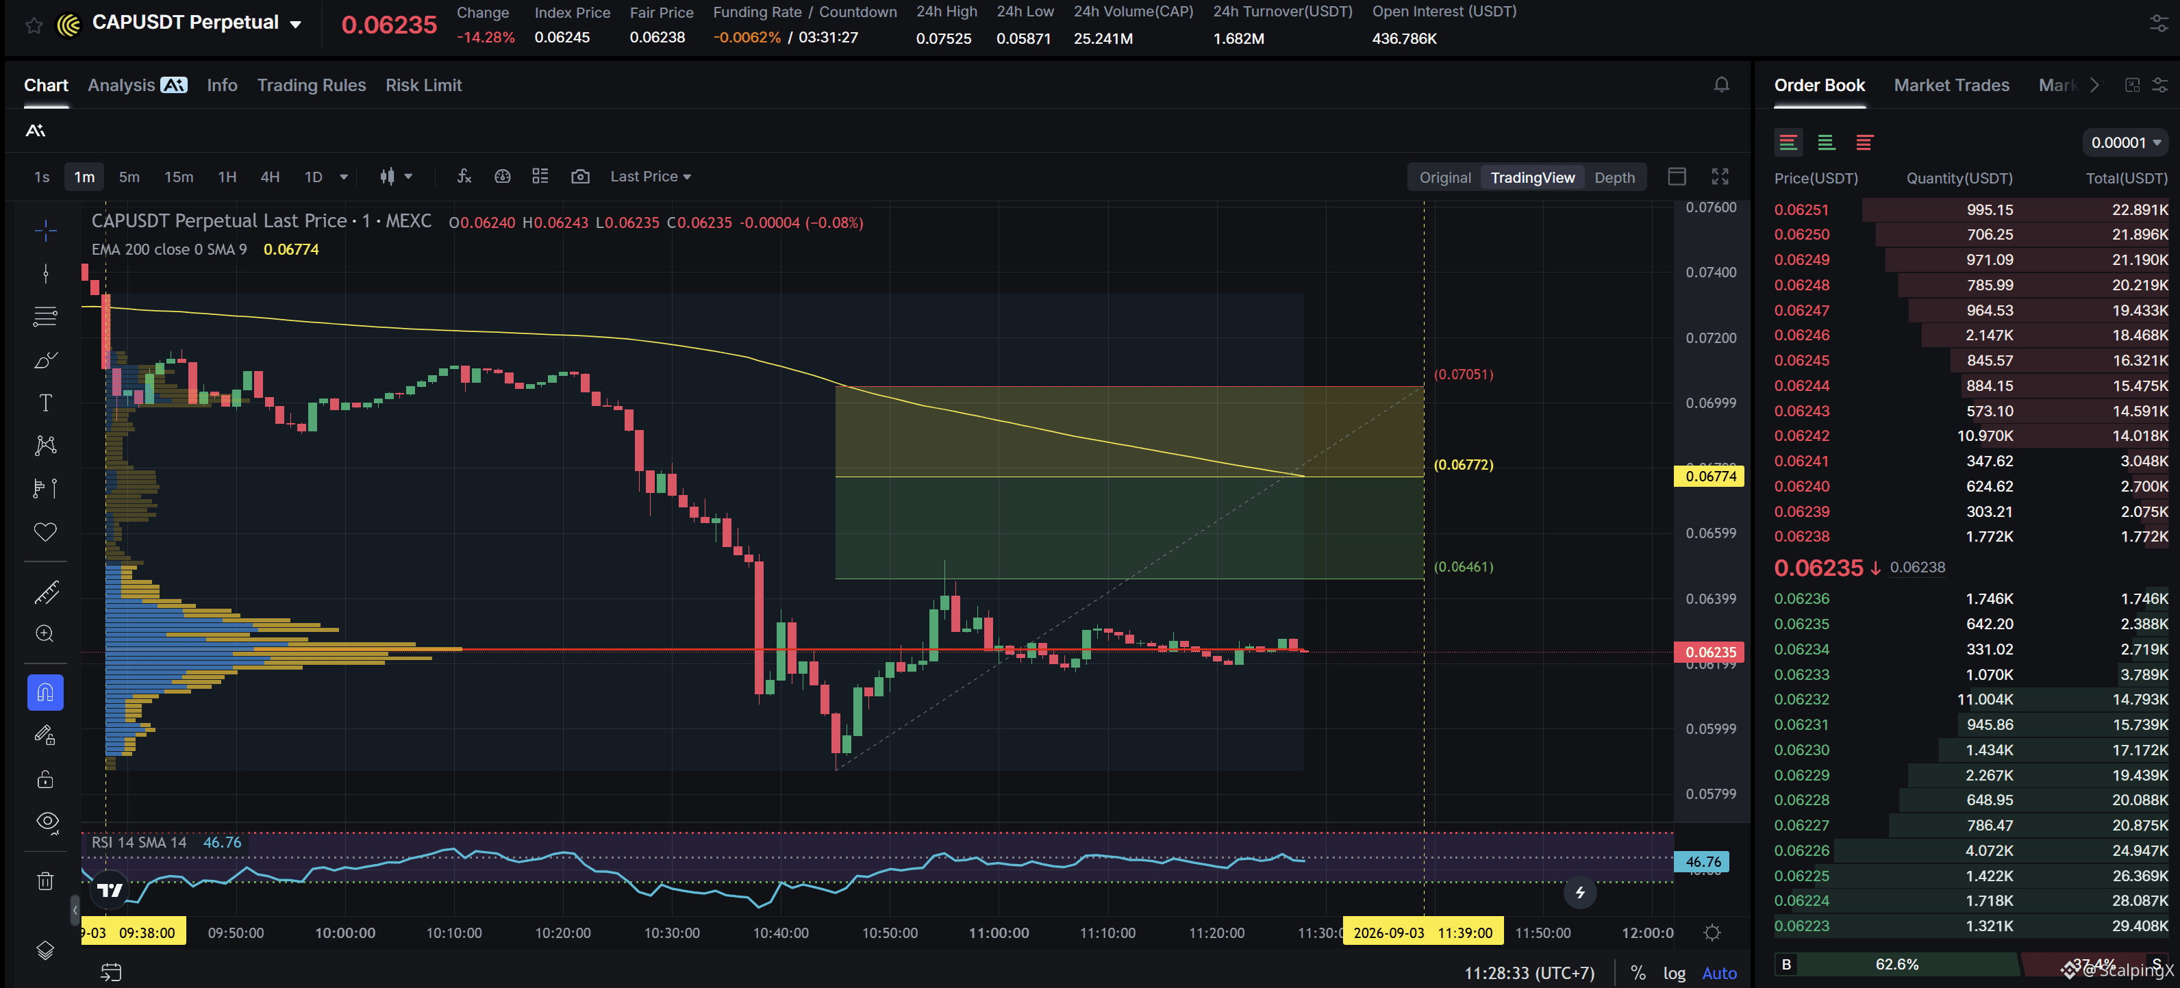This screenshot has width=2180, height=988.
Task: Click the price alert bell icon
Action: pyautogui.click(x=1720, y=85)
